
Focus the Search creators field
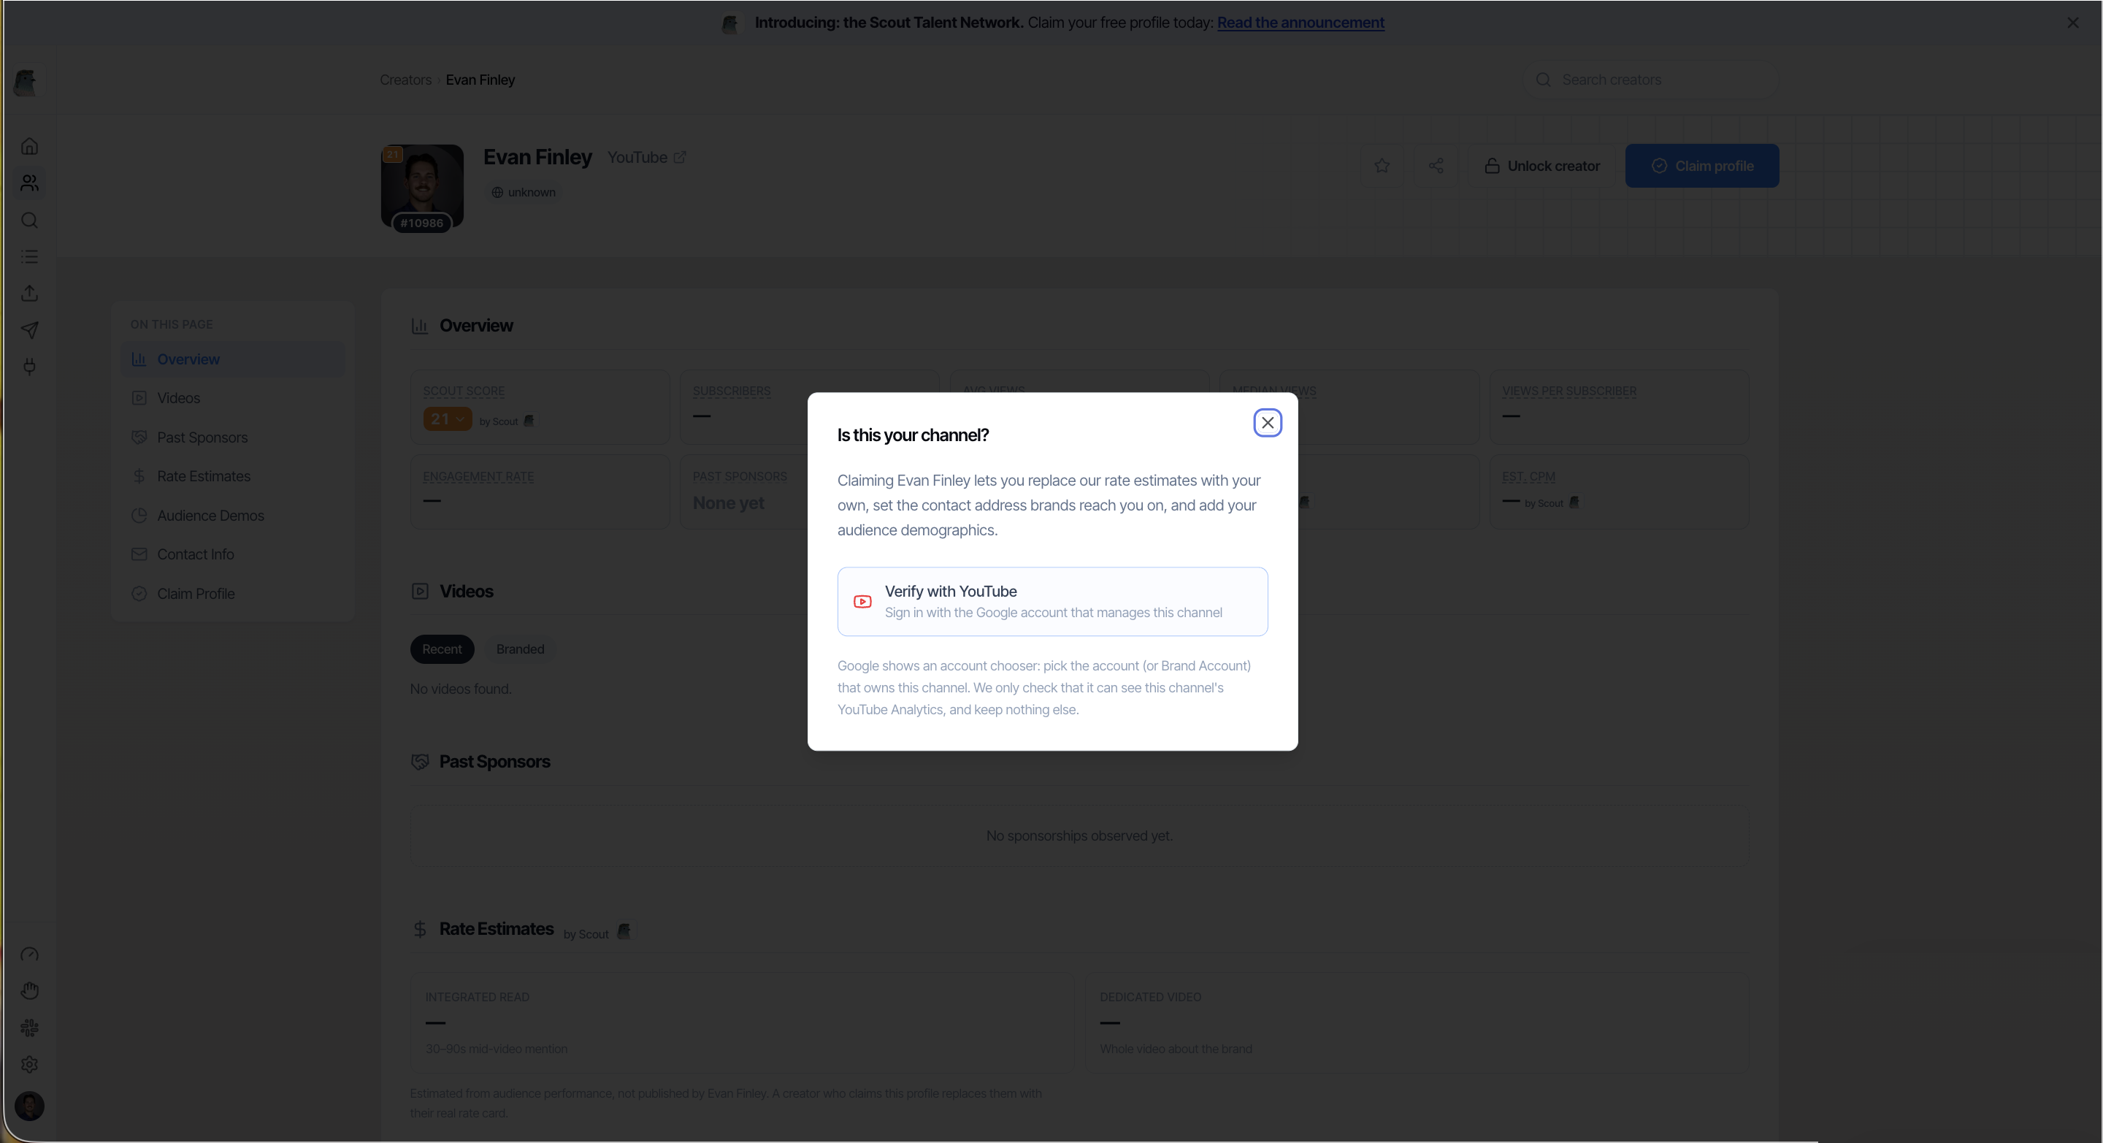point(1651,80)
